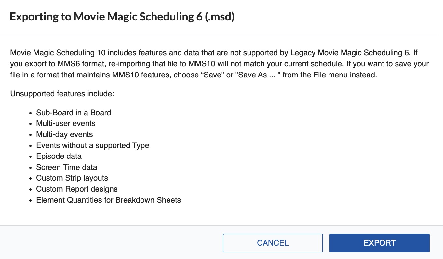Click the "Multi-day events" bullet entry

[64, 134]
